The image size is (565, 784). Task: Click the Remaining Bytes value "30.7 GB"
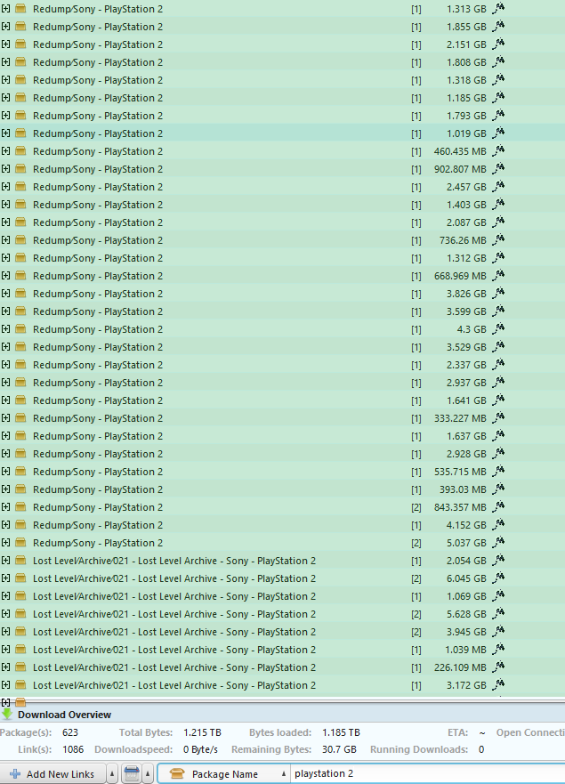click(339, 749)
